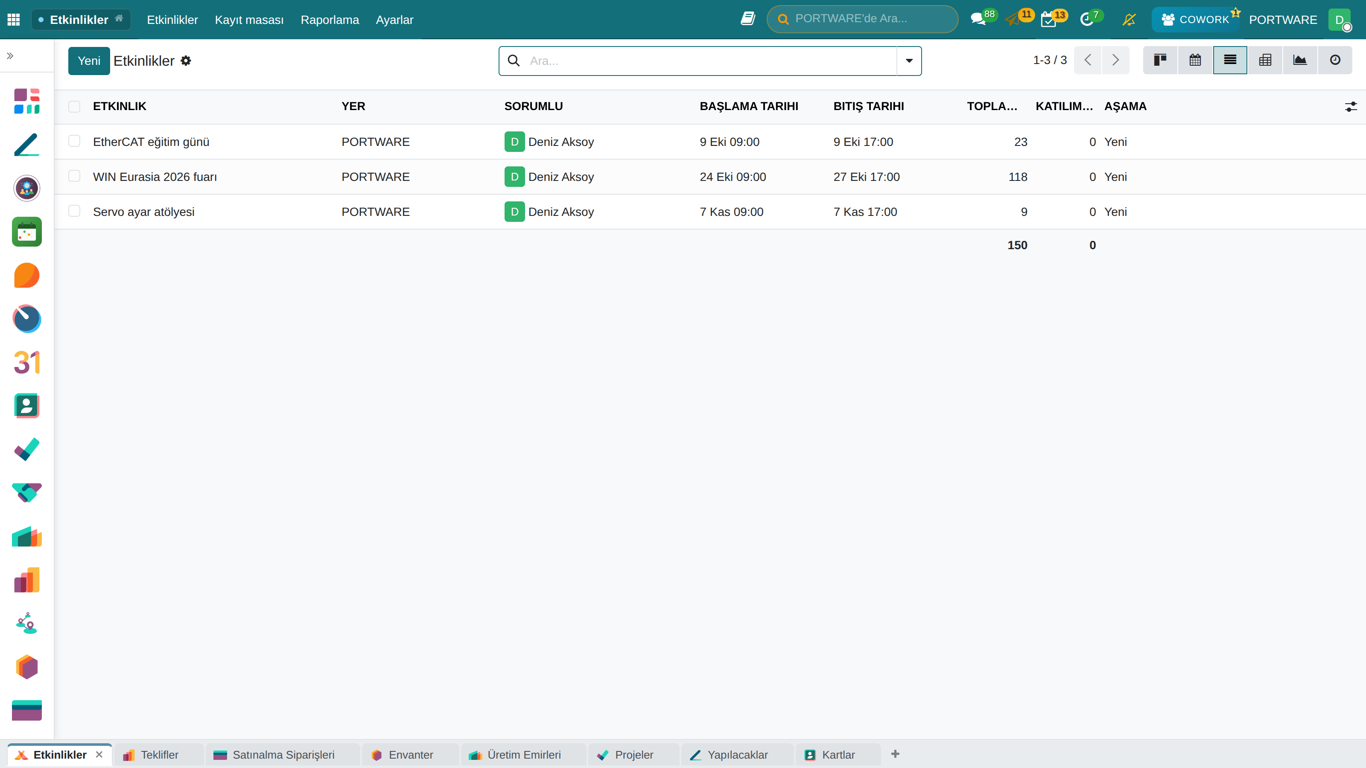Open the Raporlama menu

330,20
